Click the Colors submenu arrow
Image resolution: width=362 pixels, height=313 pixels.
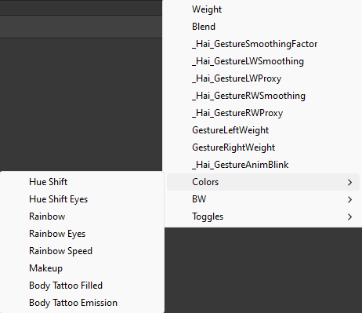pyautogui.click(x=350, y=182)
